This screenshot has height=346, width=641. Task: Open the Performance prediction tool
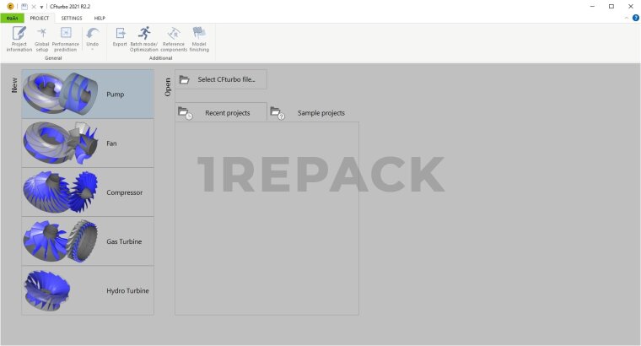65,39
